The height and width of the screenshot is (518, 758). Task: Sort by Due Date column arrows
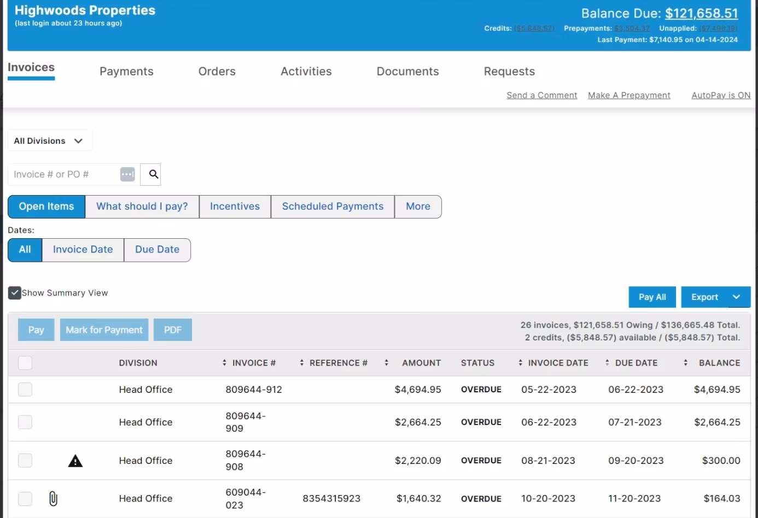607,363
